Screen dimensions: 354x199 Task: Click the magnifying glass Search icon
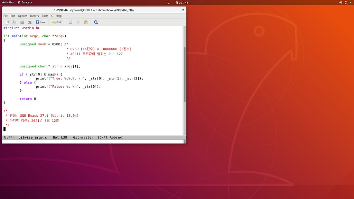click(x=96, y=22)
